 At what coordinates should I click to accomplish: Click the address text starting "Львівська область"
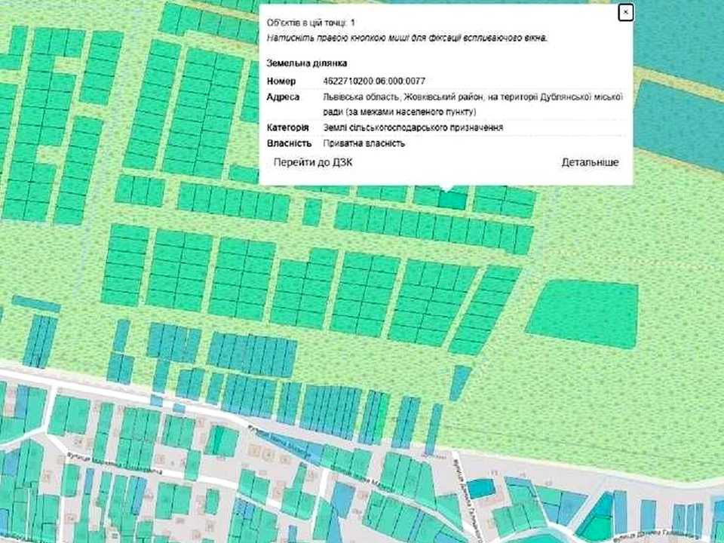click(x=473, y=104)
